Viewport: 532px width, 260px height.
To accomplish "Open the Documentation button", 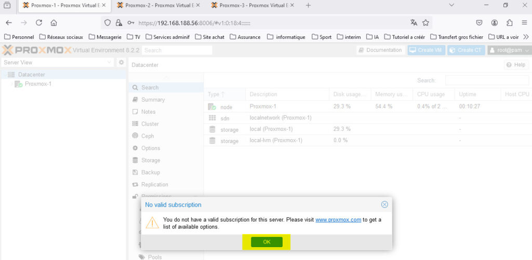I will tap(381, 50).
